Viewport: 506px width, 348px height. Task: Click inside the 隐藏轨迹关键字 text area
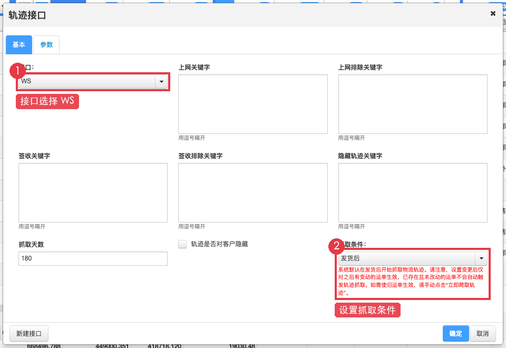413,193
